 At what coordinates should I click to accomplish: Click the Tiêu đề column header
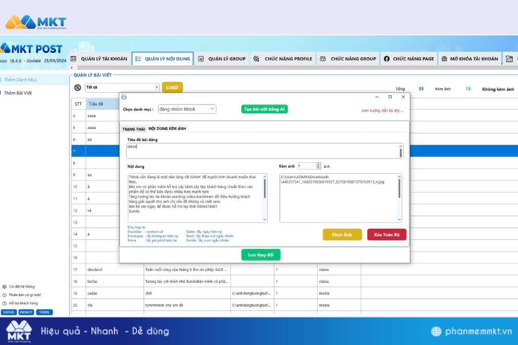click(102, 104)
